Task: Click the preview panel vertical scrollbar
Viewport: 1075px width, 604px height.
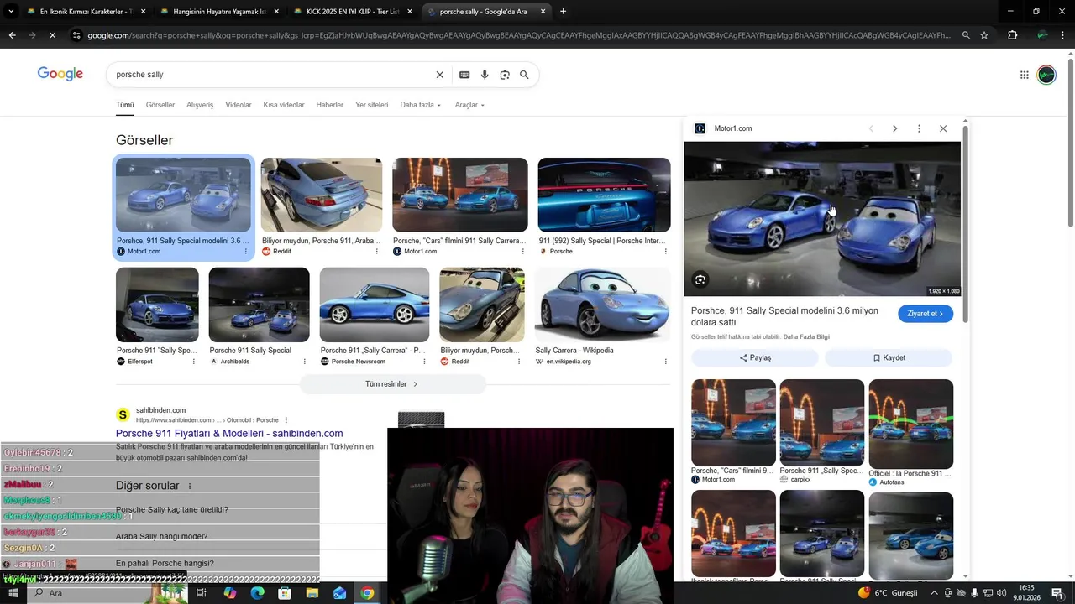Action: tap(965, 223)
